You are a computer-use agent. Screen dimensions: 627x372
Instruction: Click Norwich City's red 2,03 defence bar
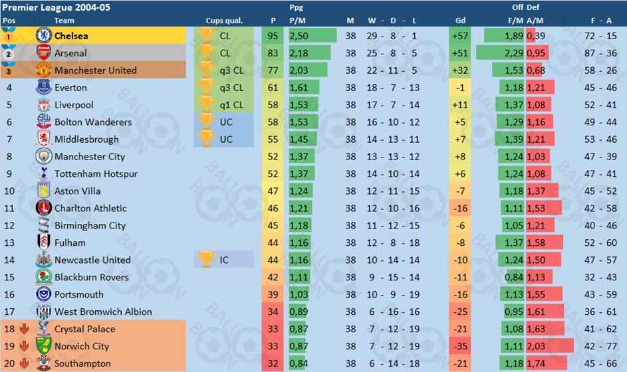[550, 346]
